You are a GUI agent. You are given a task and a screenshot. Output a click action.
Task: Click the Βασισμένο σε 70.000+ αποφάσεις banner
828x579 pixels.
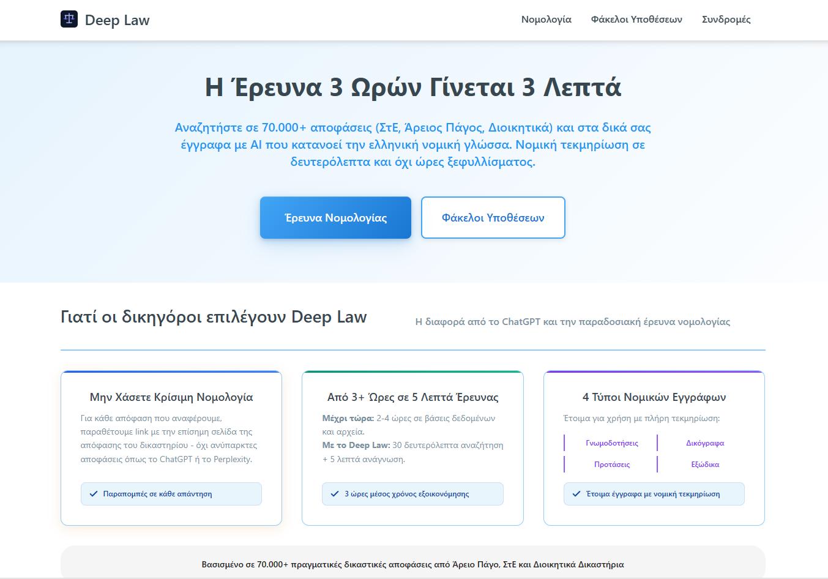pos(412,564)
